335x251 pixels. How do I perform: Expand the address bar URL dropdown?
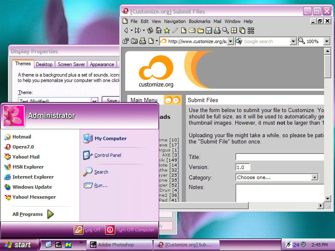click(x=230, y=41)
